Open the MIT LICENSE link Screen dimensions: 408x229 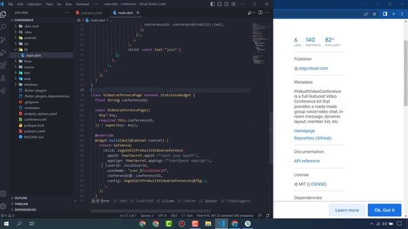[317, 184]
